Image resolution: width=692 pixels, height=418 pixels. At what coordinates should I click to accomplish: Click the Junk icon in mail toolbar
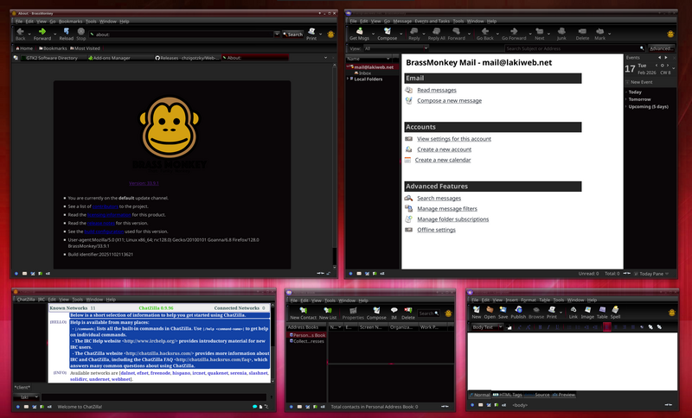(561, 34)
